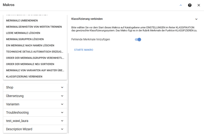Choose Leere Merkmale löschen macro
The width and height of the screenshot is (204, 136).
(x=23, y=33)
